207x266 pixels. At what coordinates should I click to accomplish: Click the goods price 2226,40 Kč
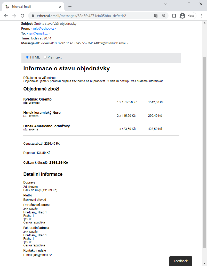(x=52, y=144)
